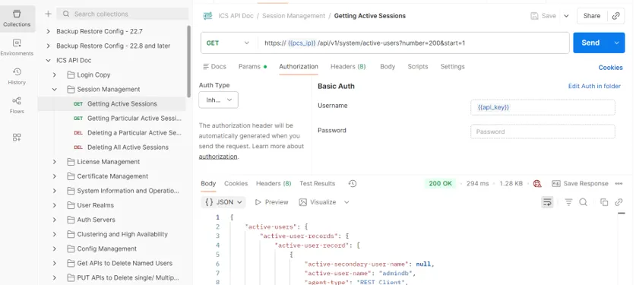
Task: Open the Test Results tab
Action: coord(317,184)
